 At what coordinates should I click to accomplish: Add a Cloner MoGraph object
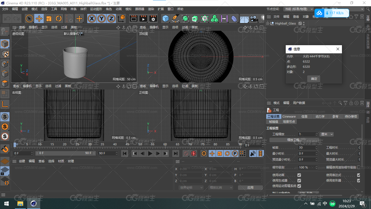[215, 19]
